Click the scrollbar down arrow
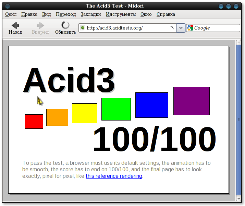The image size is (245, 206). [238, 198]
